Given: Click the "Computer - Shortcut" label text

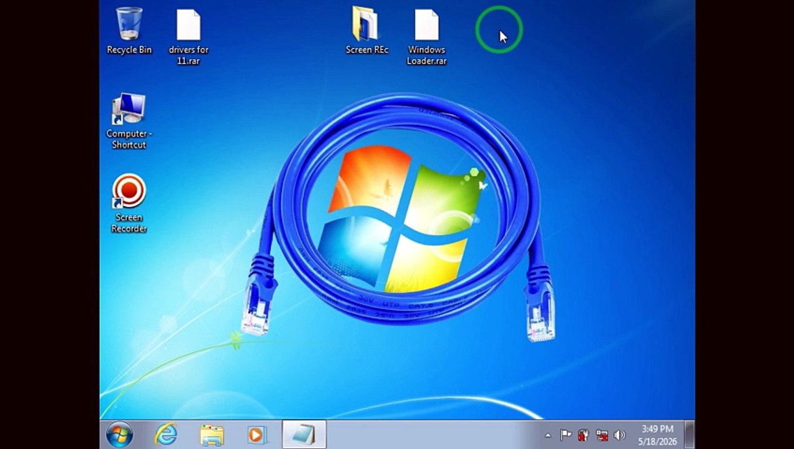Looking at the screenshot, I should [x=129, y=139].
